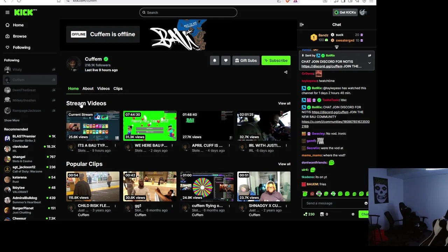The image size is (448, 252).
Task: Open options for CHILD RISK FLE clip
Action: tap(115, 206)
